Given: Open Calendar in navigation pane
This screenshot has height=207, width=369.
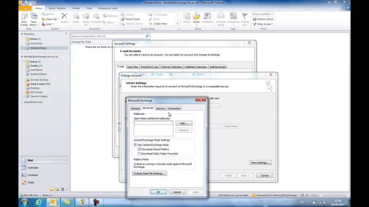Looking at the screenshot, I should [44, 168].
